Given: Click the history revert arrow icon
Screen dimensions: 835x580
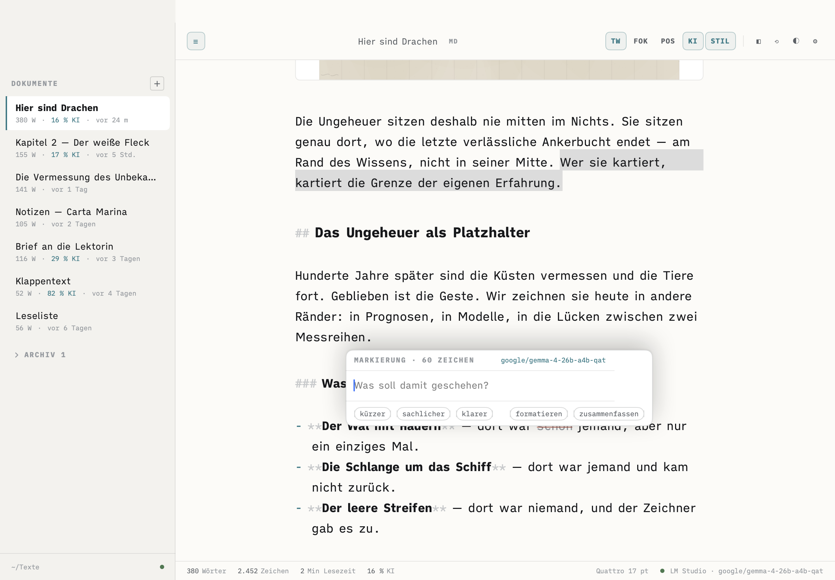Looking at the screenshot, I should coord(777,41).
